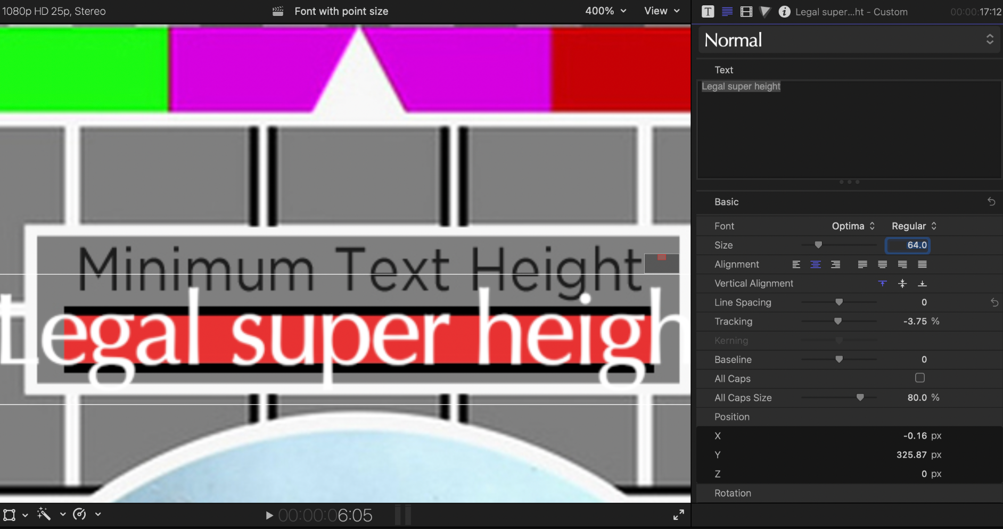Click the All Caps Size value 80.0

point(917,398)
